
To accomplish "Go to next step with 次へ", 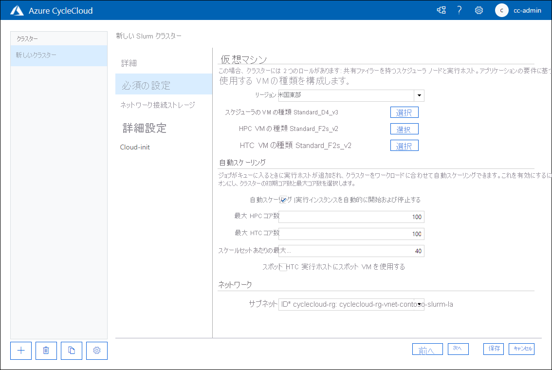I will (458, 349).
